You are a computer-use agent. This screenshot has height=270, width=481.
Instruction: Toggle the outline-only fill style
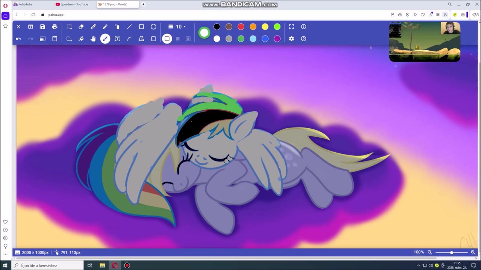coord(167,39)
